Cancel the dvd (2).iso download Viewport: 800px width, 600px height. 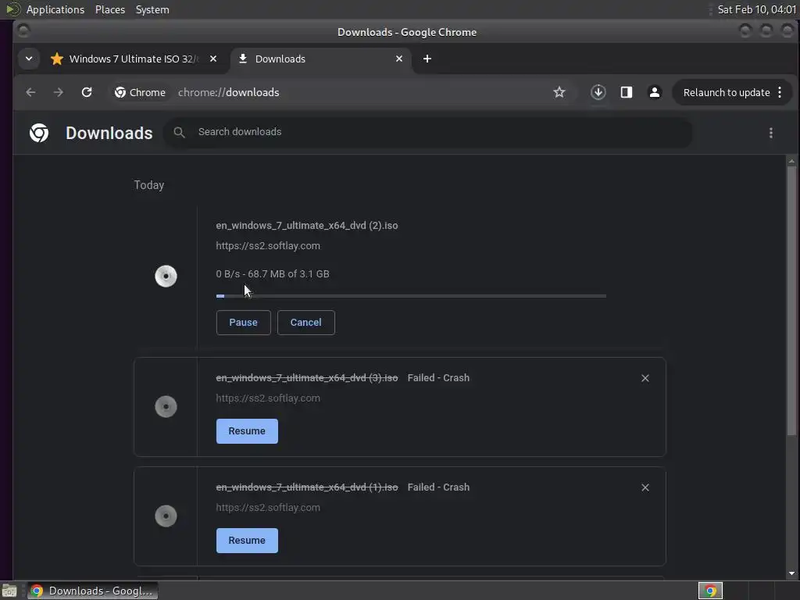point(305,323)
